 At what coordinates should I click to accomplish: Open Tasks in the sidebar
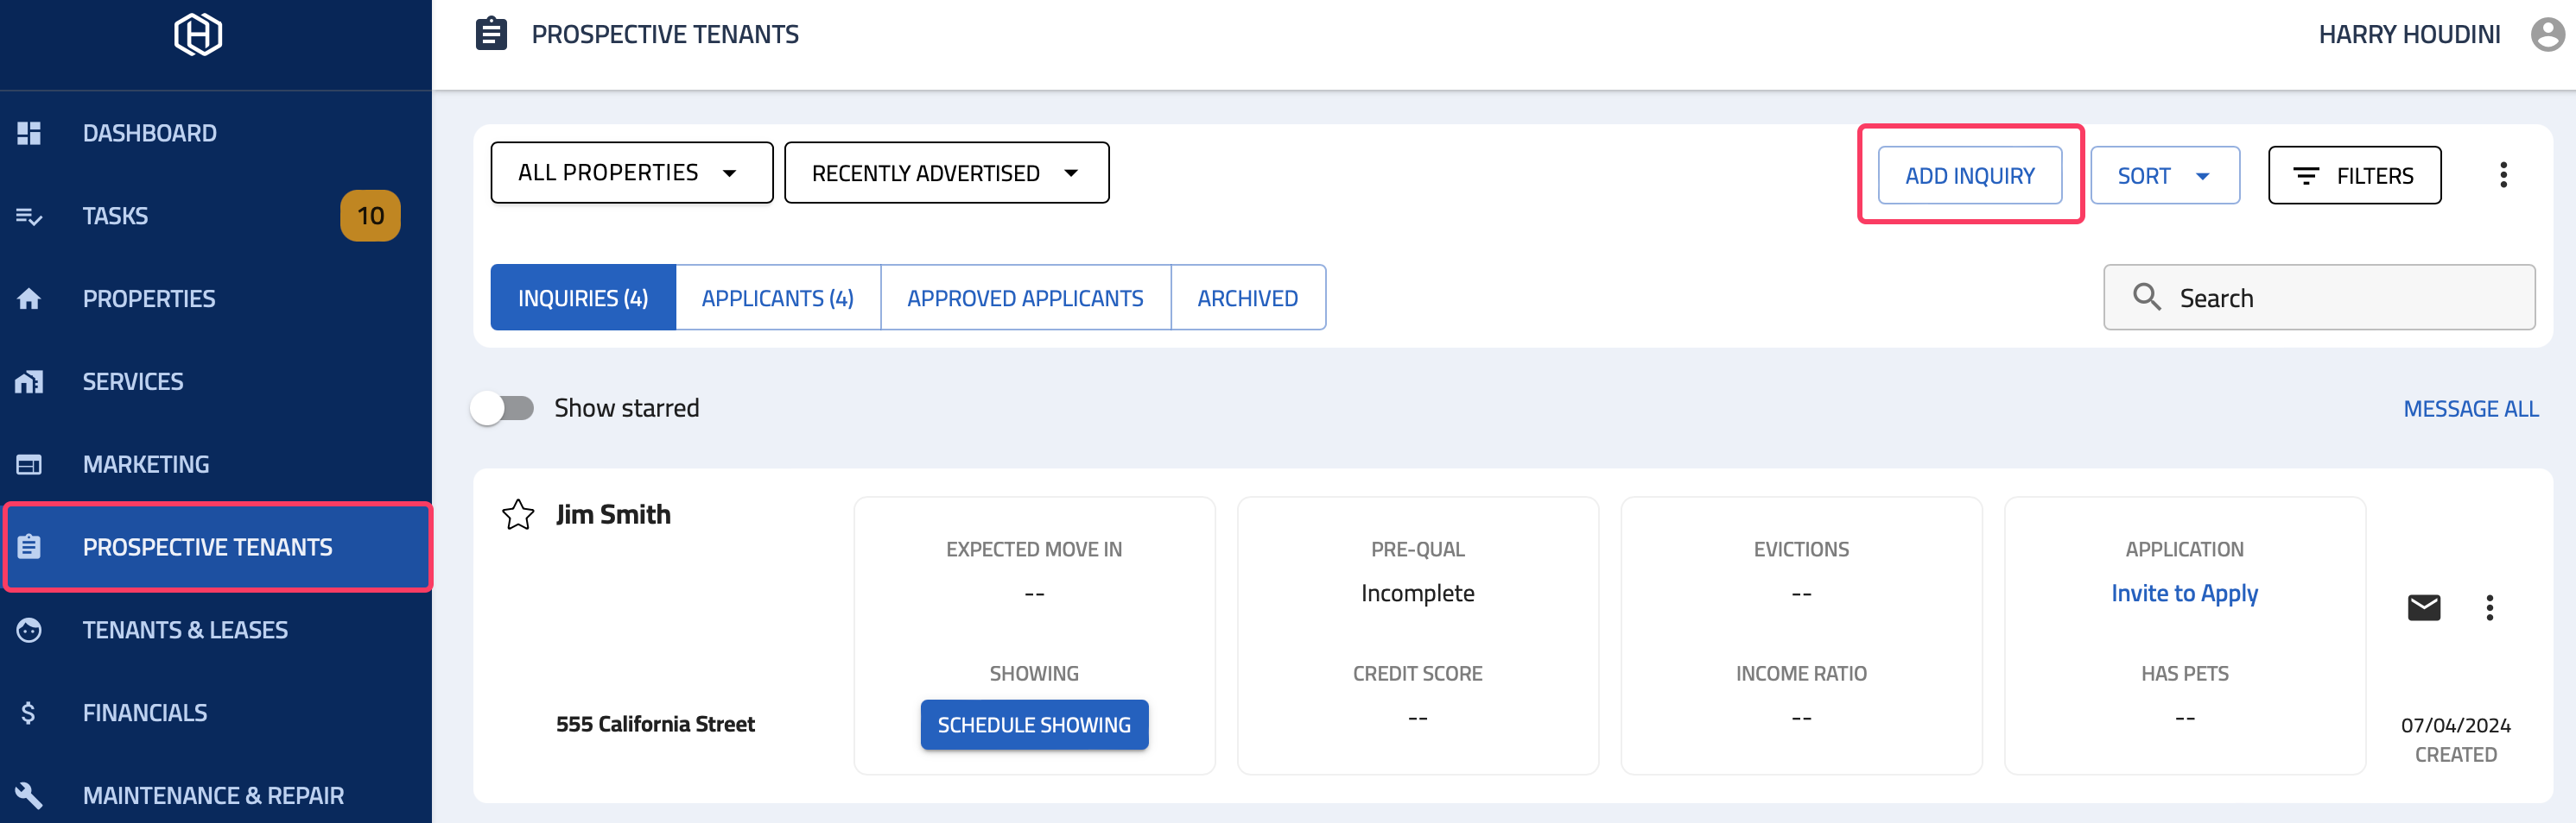[216, 216]
